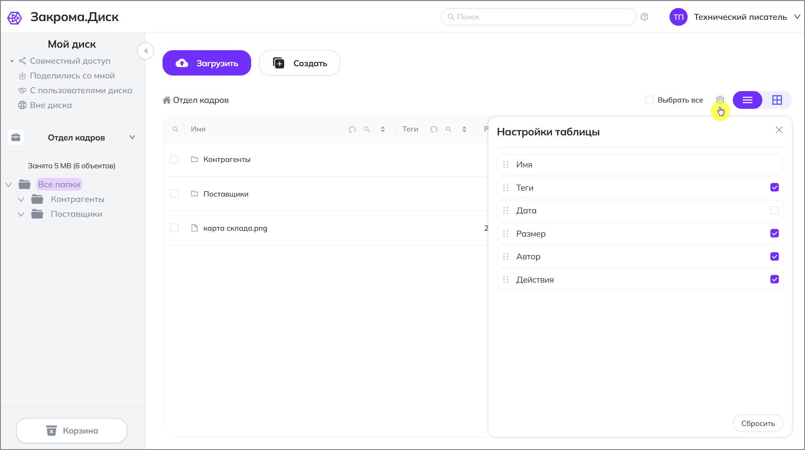Screen dimensions: 805x450
Task: Click the help question mark icon
Action: (644, 17)
